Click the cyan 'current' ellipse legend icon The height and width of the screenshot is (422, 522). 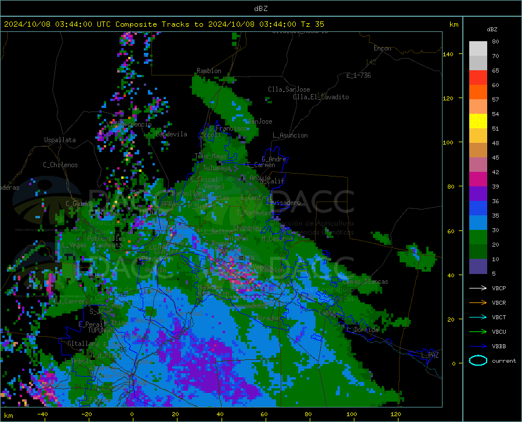[x=478, y=360]
